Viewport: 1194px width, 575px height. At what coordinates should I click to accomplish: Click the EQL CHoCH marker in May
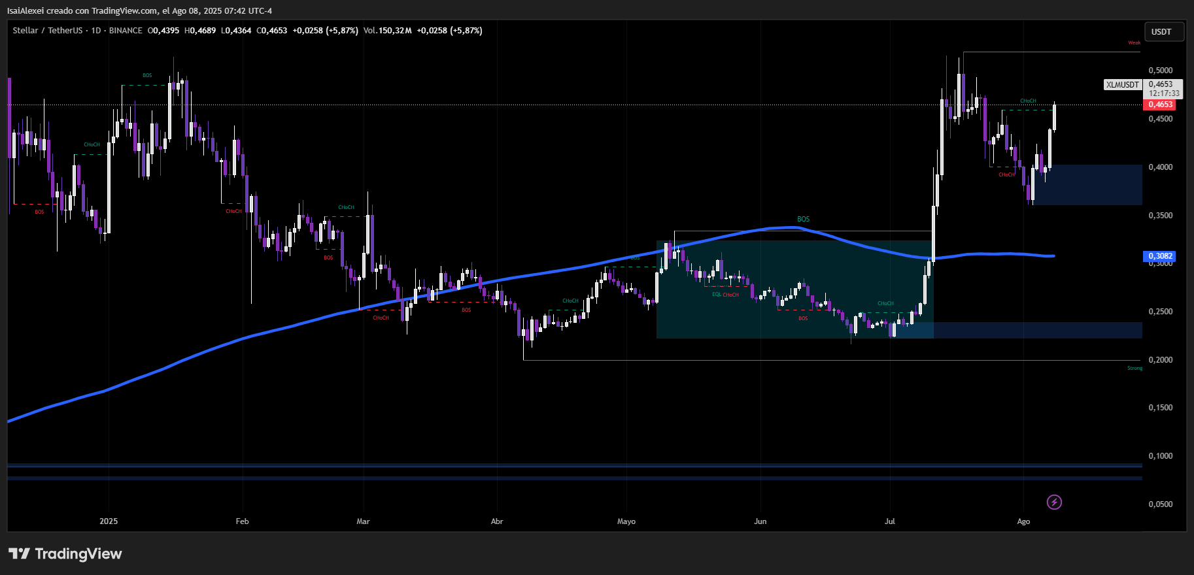coord(725,295)
